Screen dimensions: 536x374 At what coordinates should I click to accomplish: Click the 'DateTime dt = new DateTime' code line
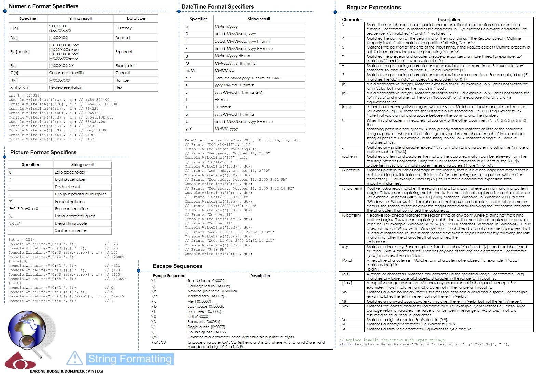[243, 140]
